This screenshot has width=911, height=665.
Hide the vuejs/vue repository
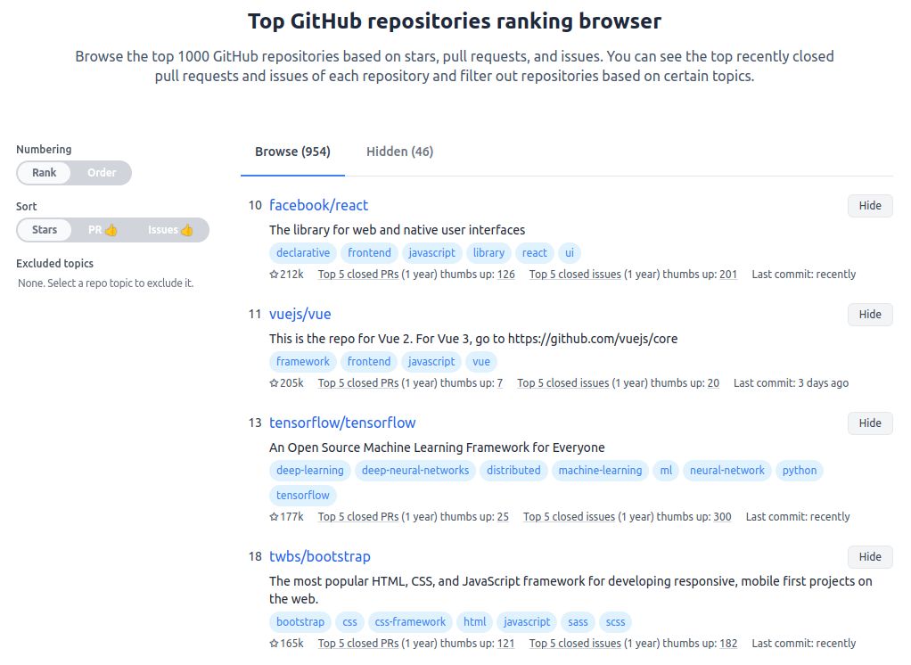tap(869, 315)
